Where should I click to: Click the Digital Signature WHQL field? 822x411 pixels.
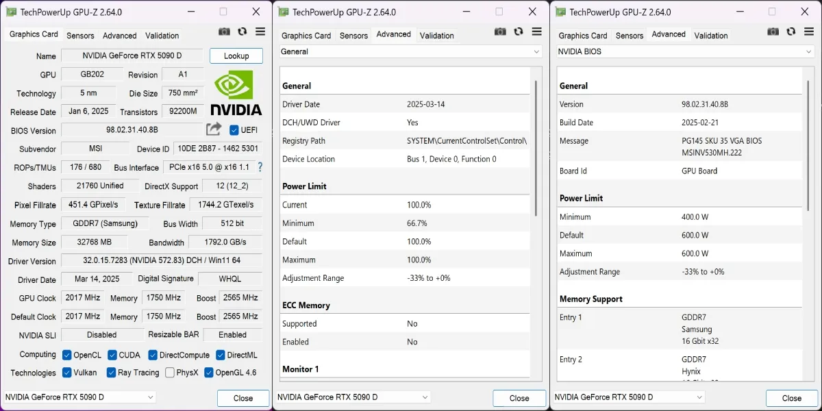click(x=230, y=279)
